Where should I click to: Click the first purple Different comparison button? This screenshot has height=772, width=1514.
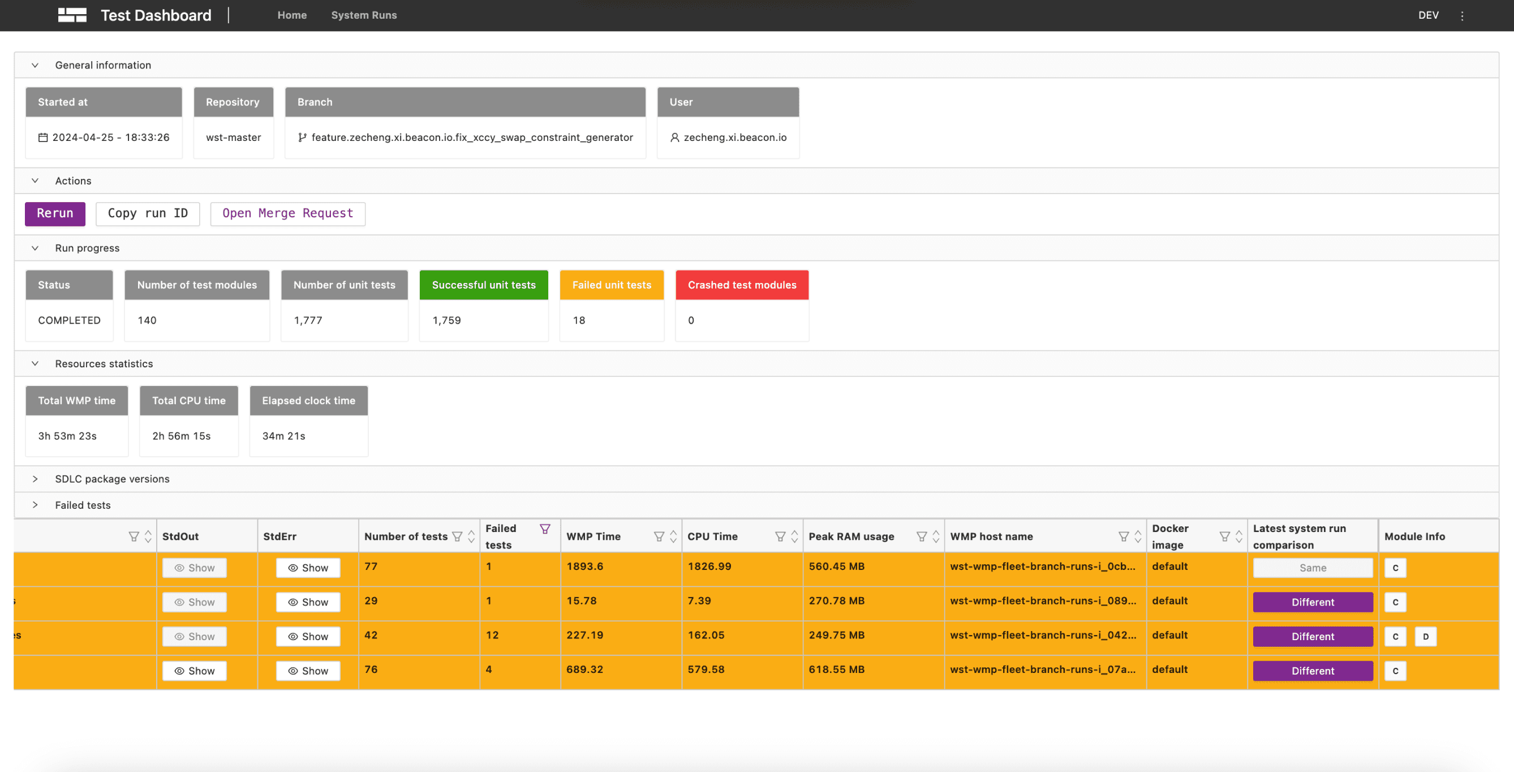tap(1313, 602)
